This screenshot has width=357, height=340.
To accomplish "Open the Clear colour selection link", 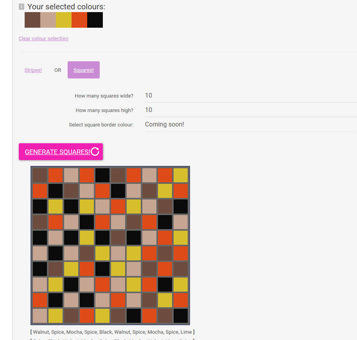I will pos(43,38).
